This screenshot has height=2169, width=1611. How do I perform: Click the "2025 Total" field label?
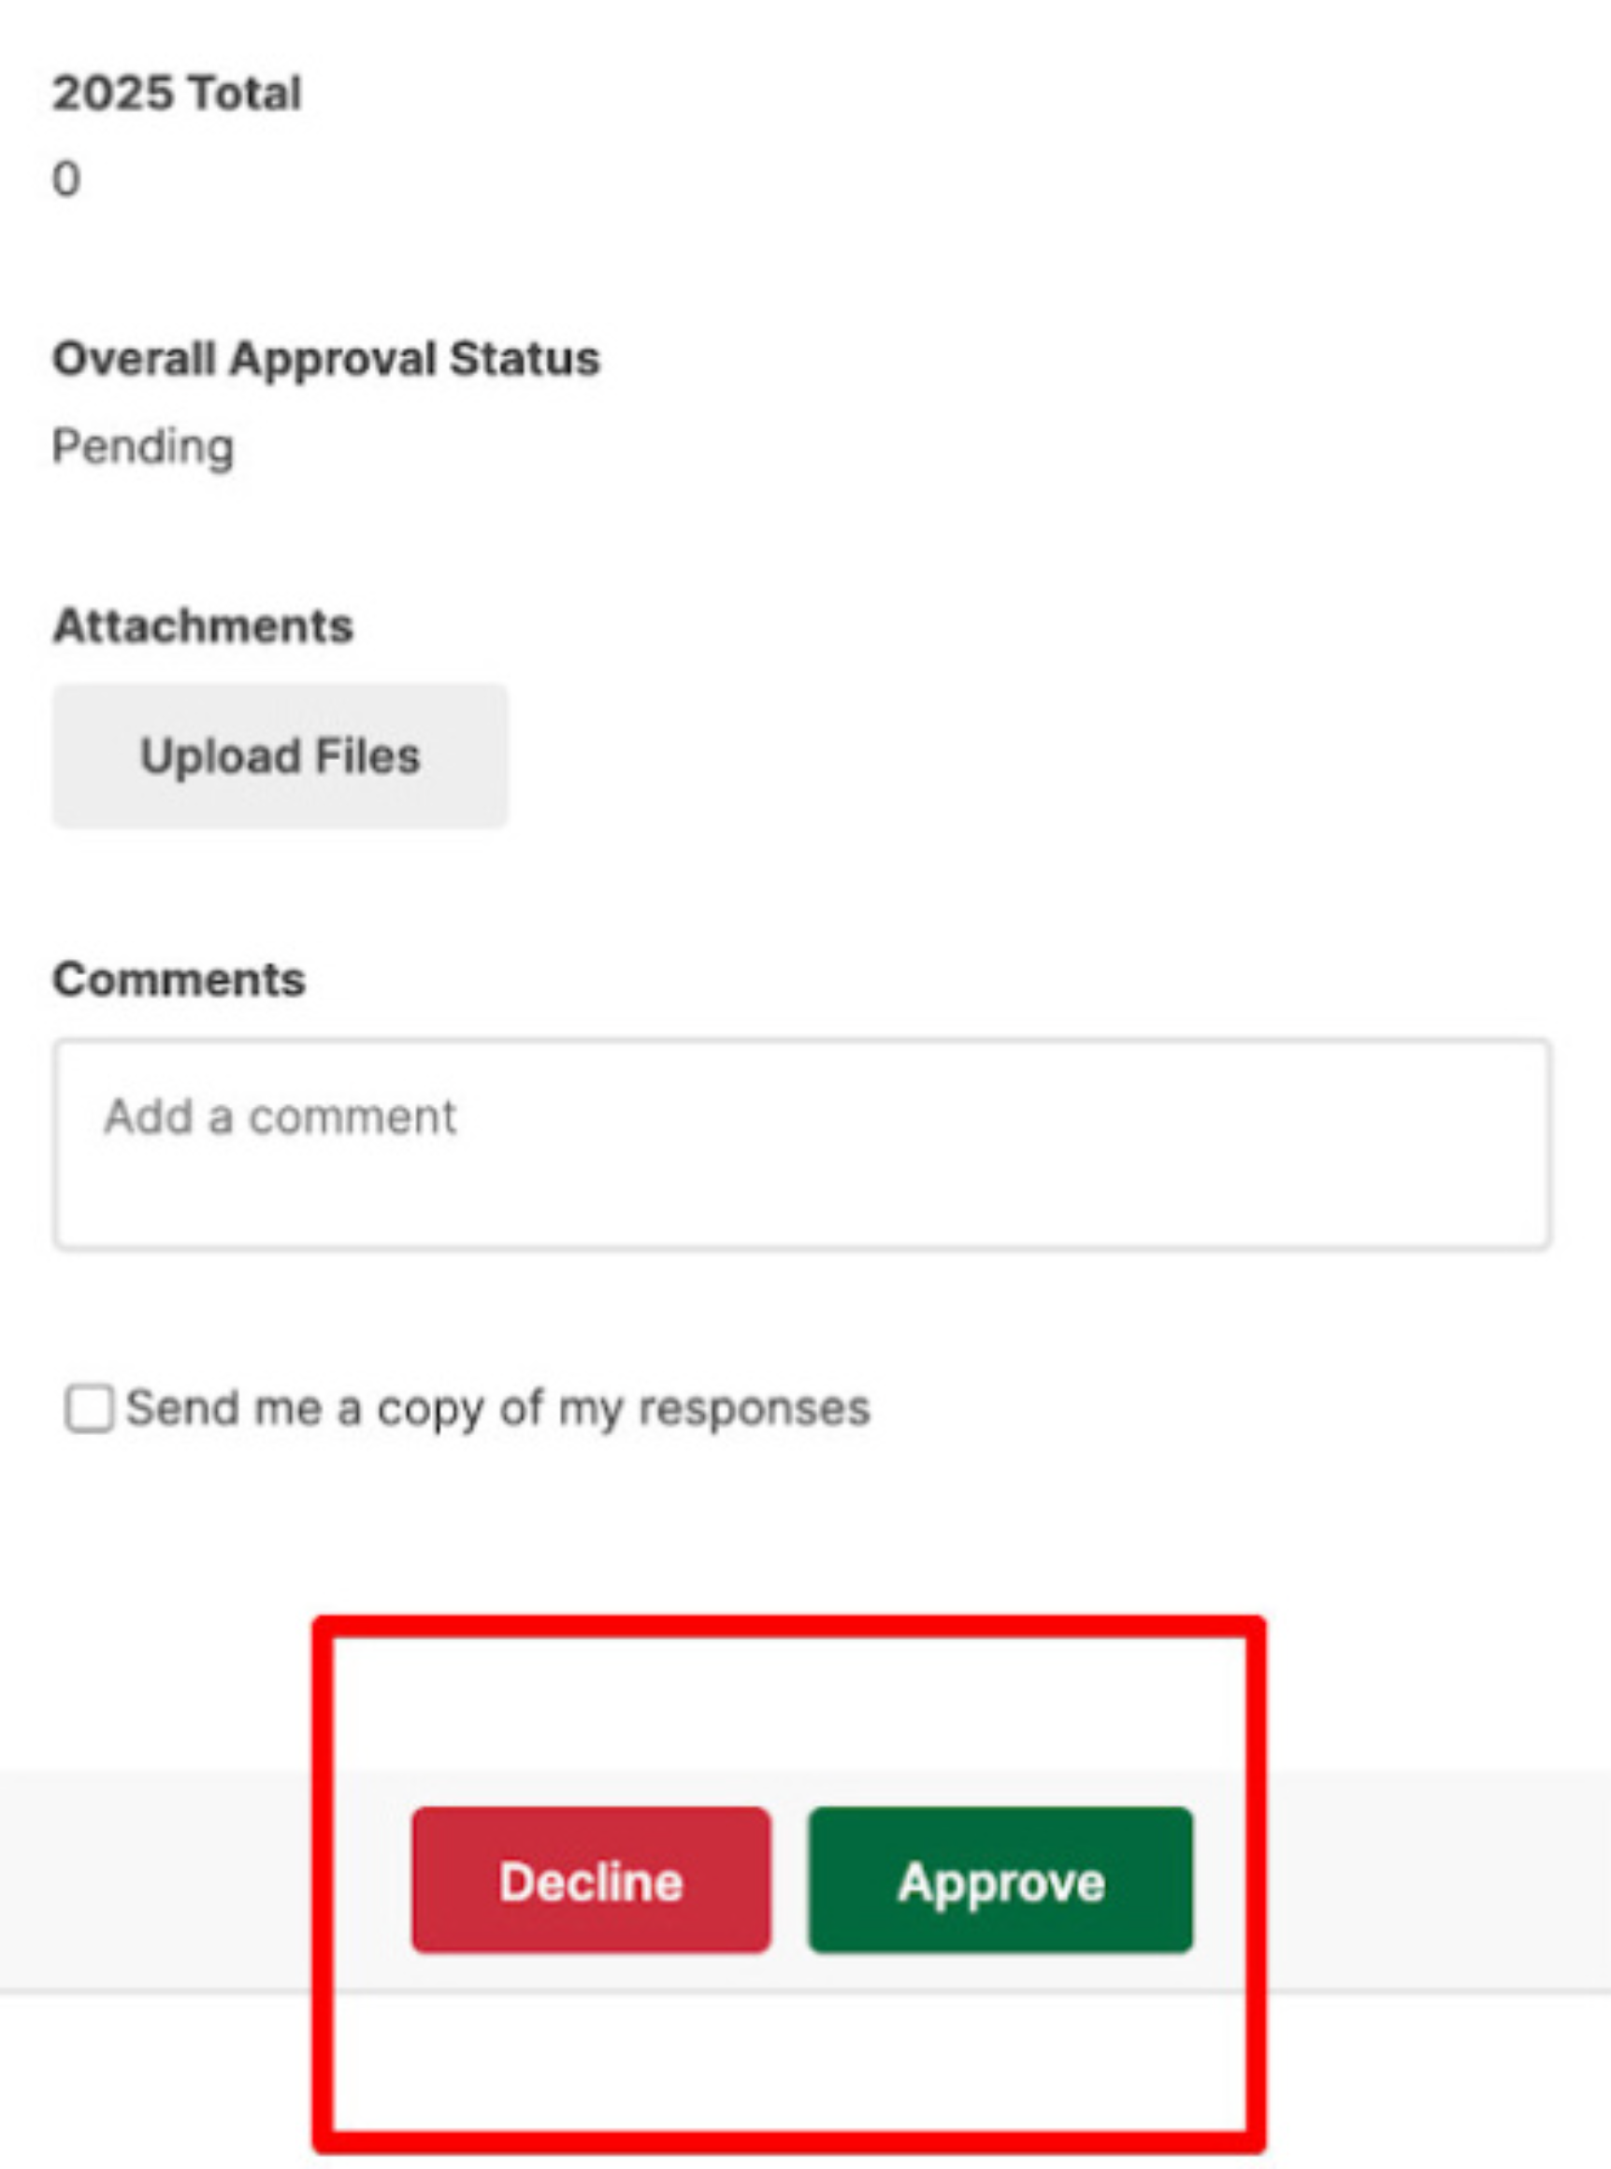coord(177,93)
